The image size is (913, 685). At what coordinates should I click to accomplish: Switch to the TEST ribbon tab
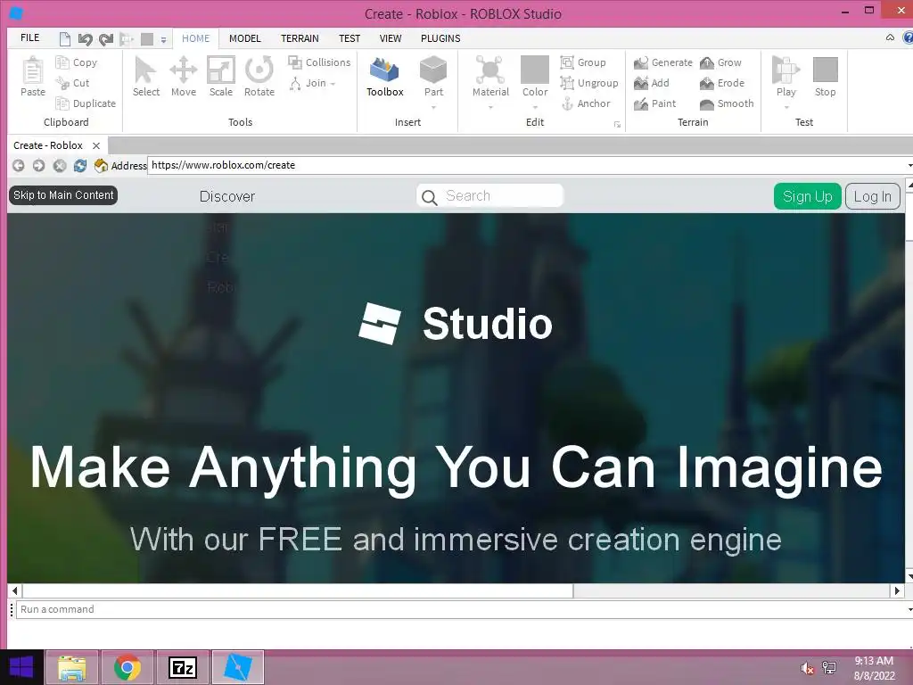(350, 38)
